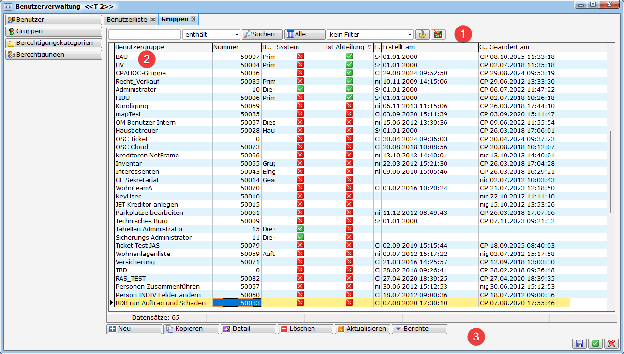Switch to the Benutzerliste tab
The width and height of the screenshot is (624, 354).
point(128,20)
